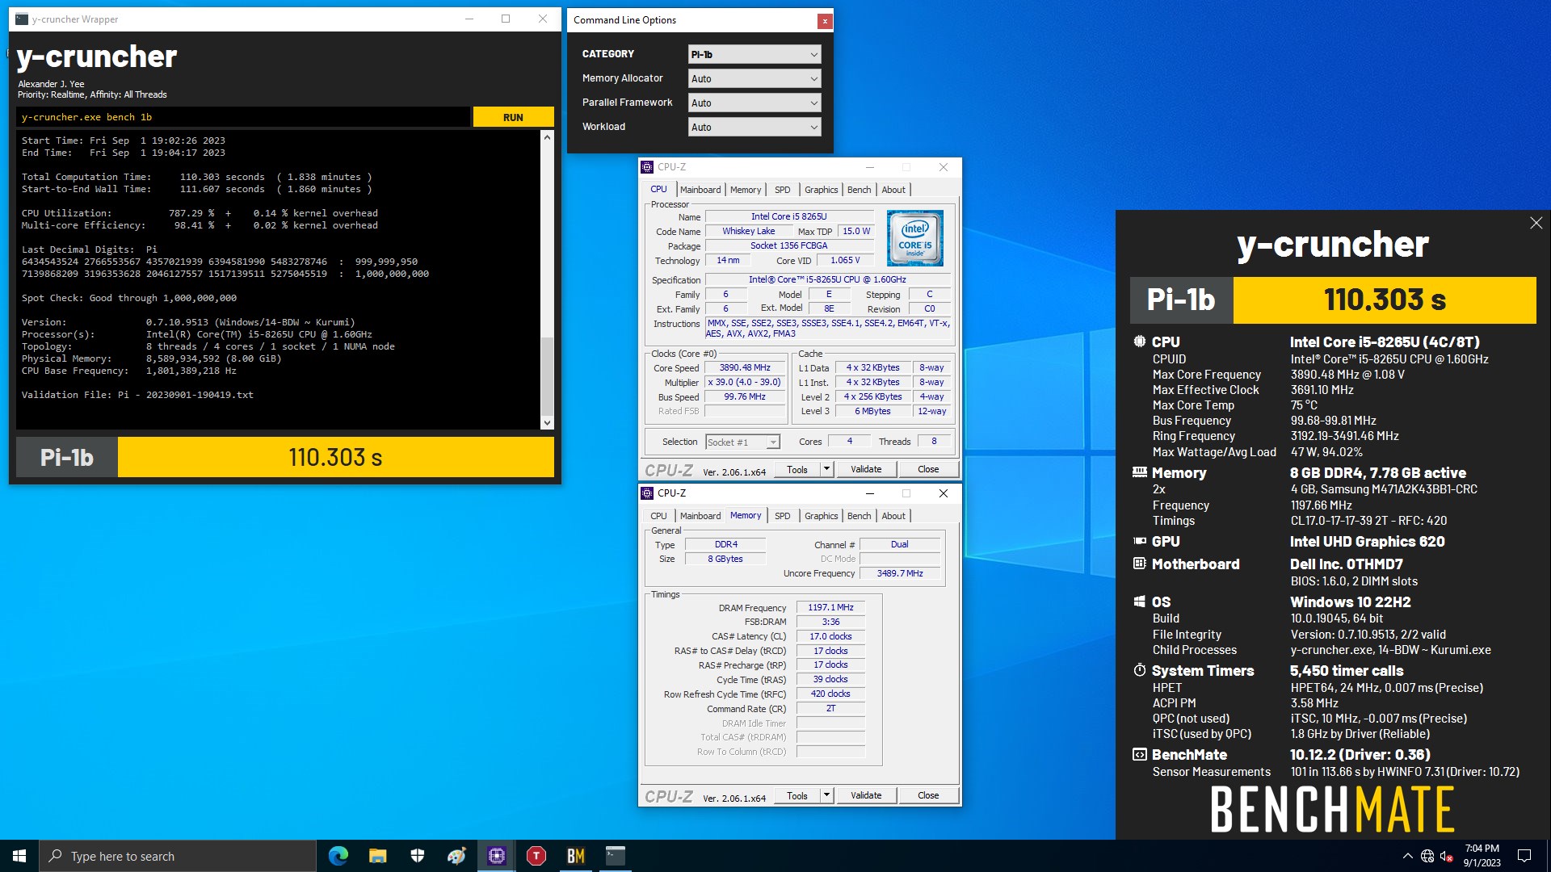Click the BenchMate Motherboard section icon
Screen dimensions: 1551x872
click(1139, 564)
